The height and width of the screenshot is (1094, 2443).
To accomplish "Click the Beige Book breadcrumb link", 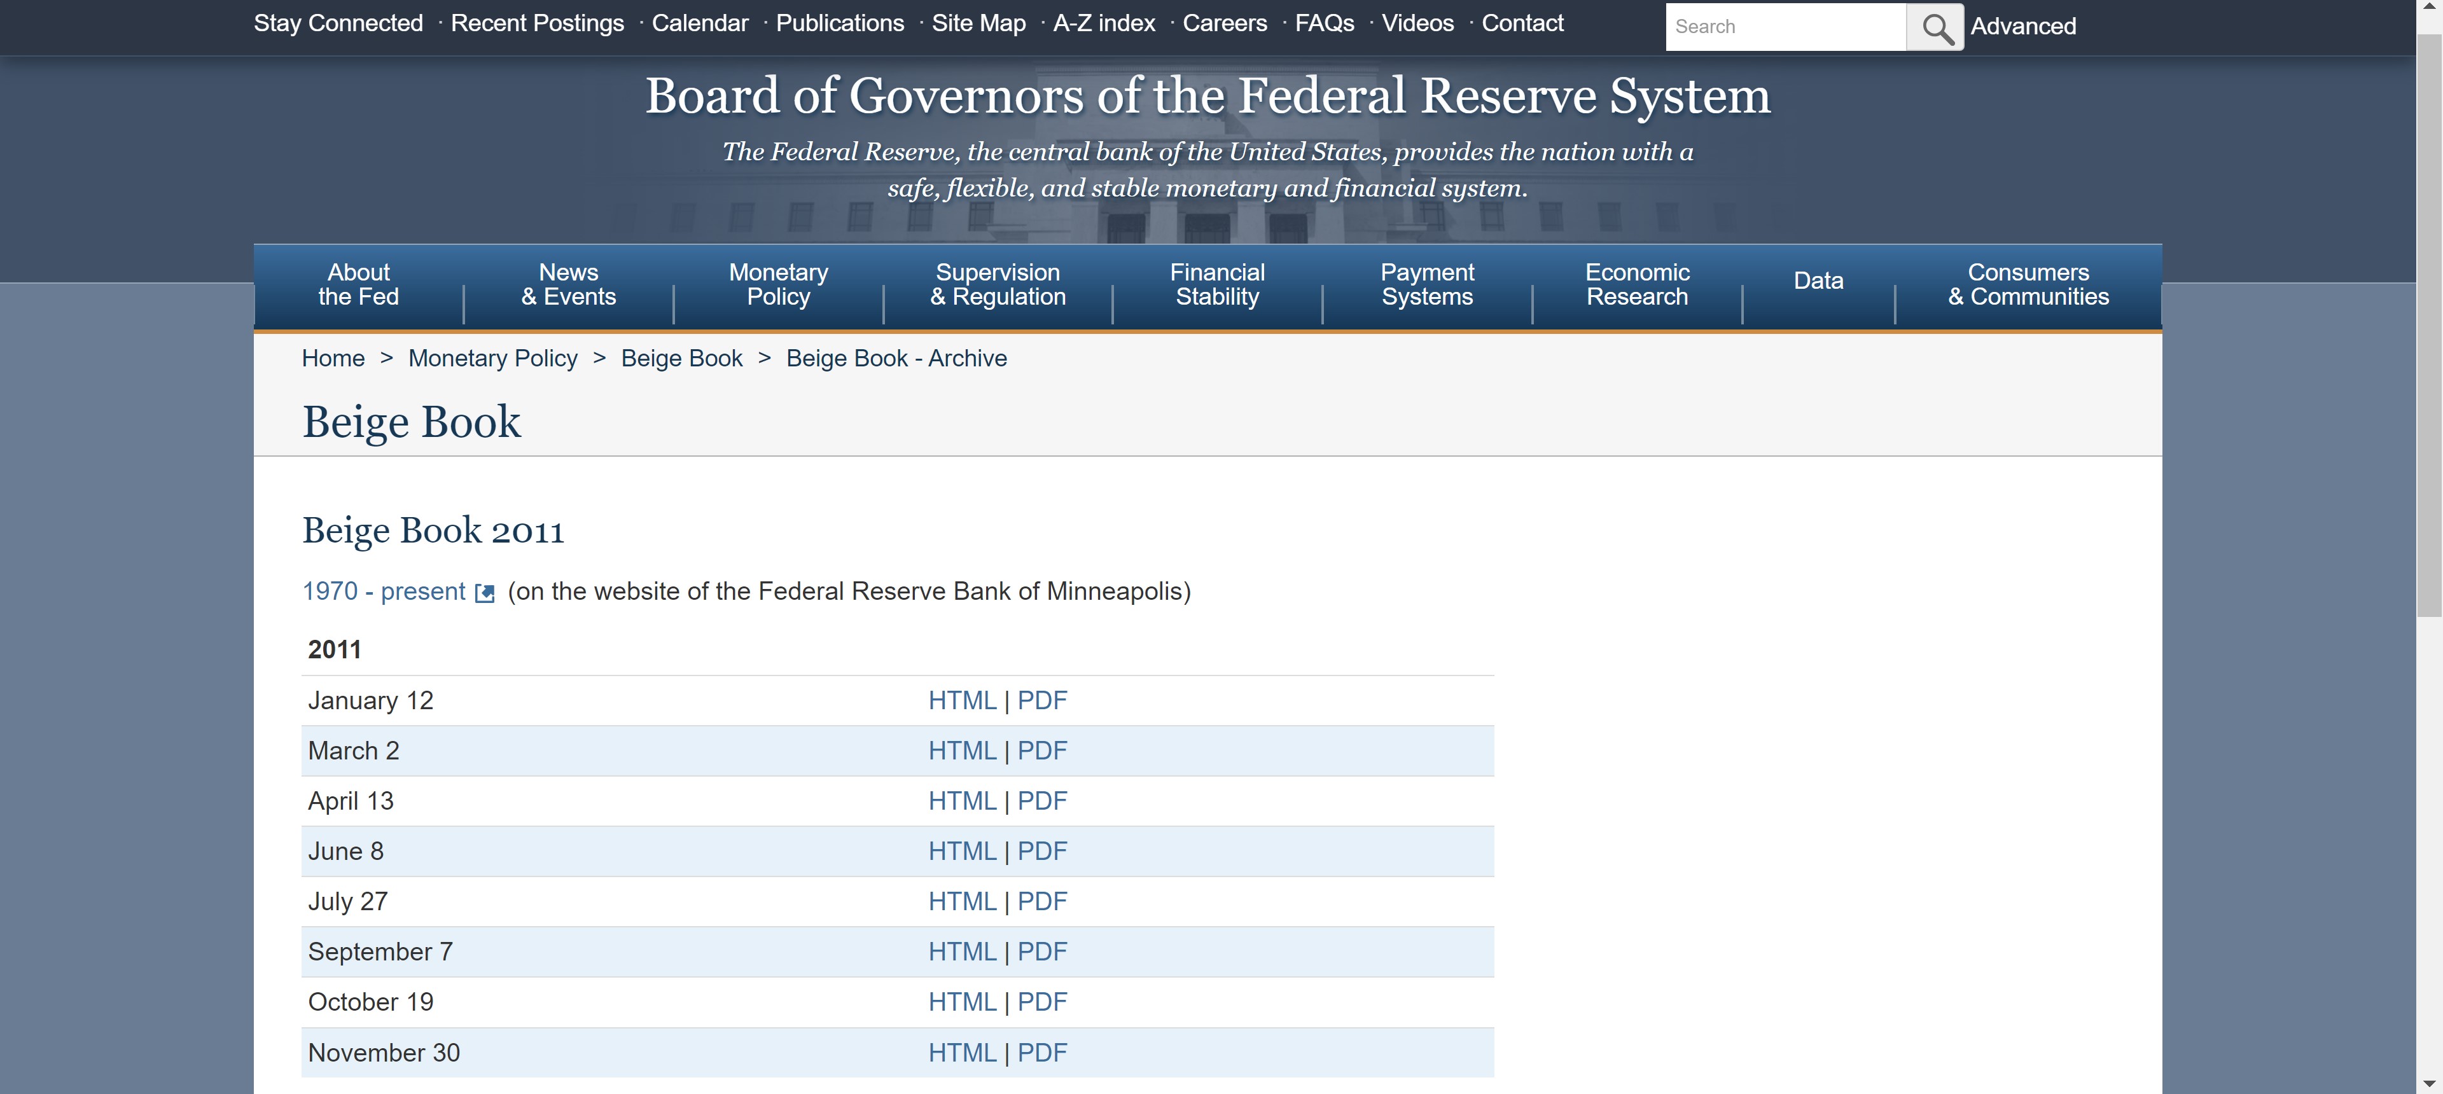I will pos(681,358).
